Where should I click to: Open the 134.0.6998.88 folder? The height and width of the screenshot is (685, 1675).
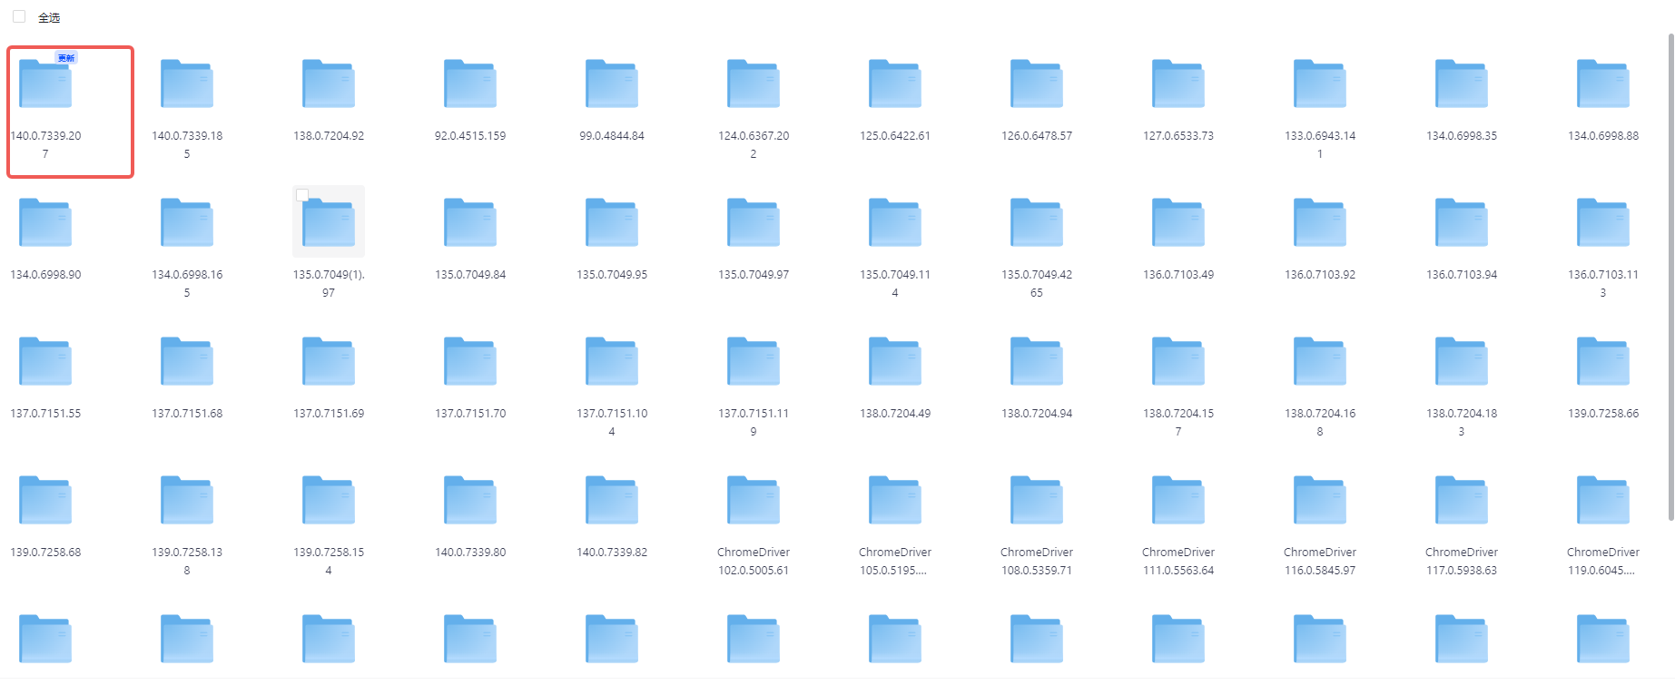click(x=1603, y=84)
